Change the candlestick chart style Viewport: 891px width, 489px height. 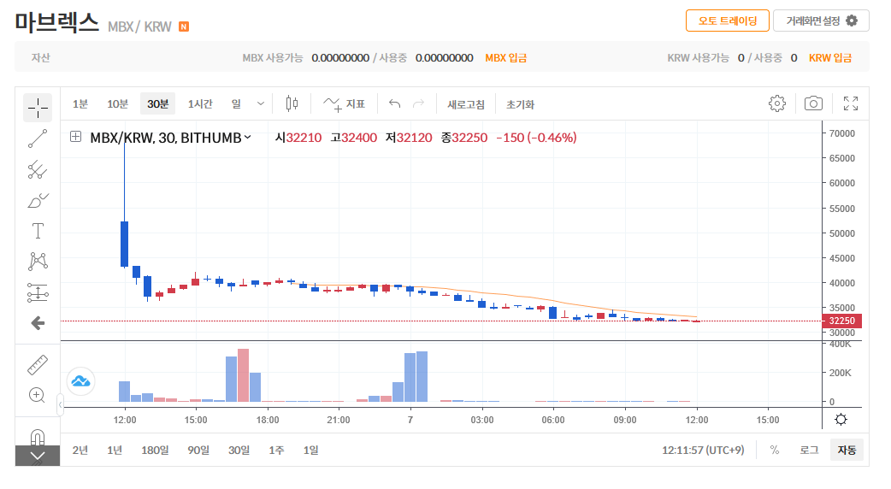292,103
